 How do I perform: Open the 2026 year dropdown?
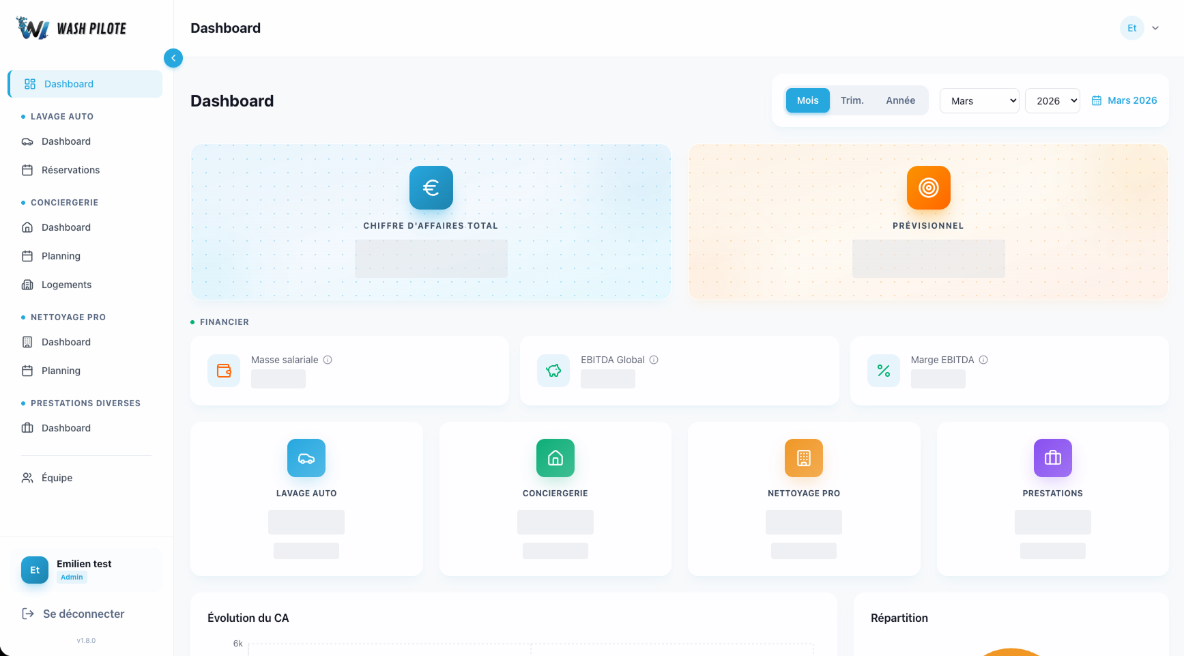point(1052,101)
